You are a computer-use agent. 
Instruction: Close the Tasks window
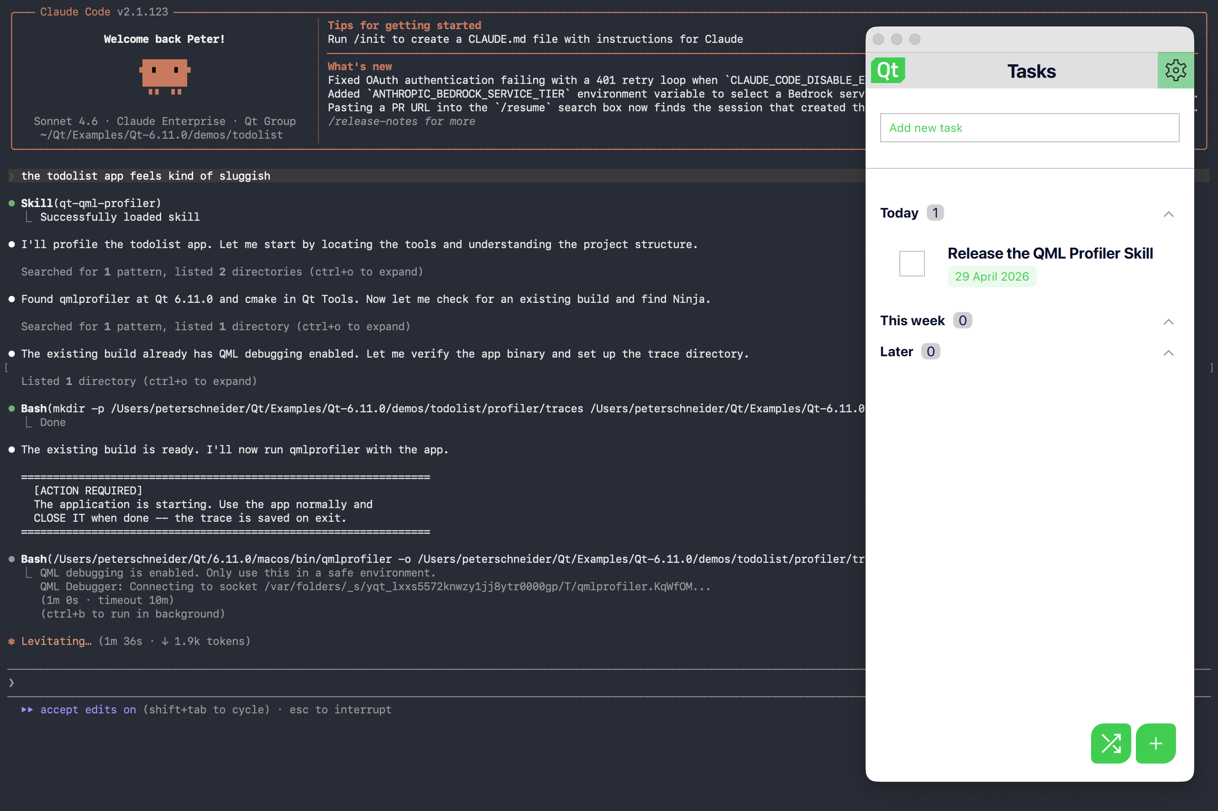[878, 39]
